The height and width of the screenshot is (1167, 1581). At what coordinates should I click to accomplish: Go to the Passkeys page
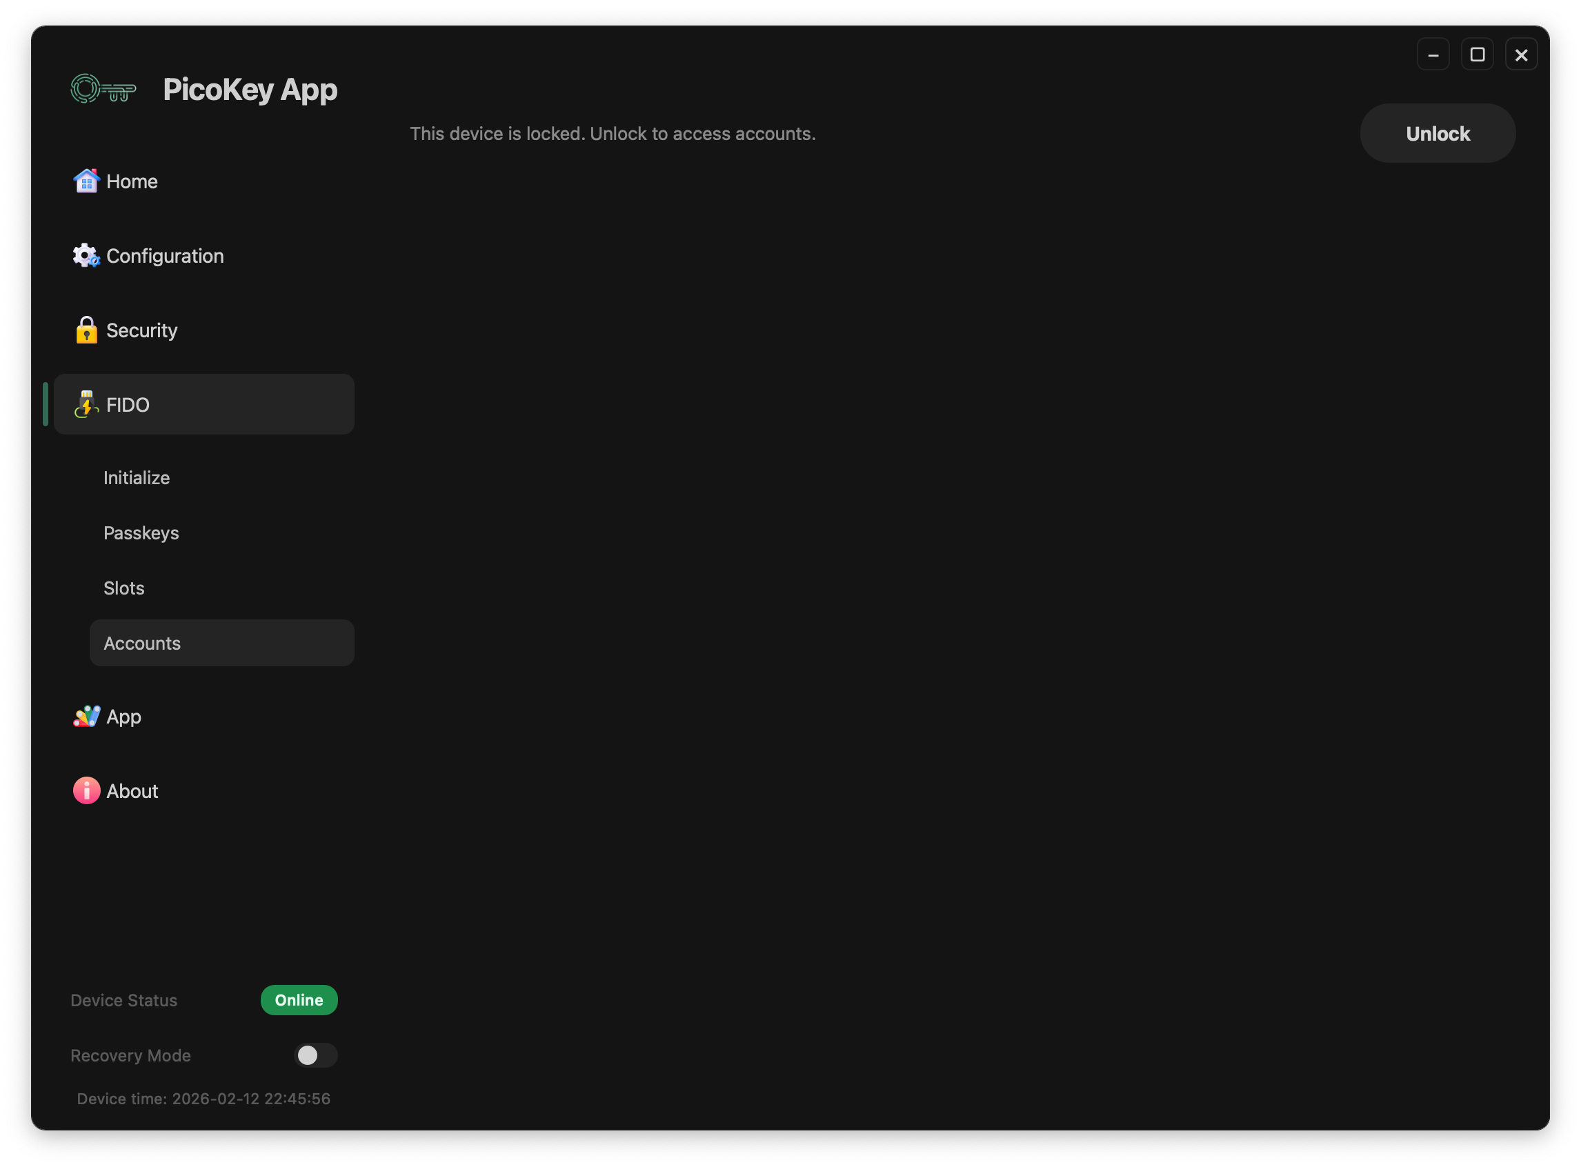tap(141, 533)
